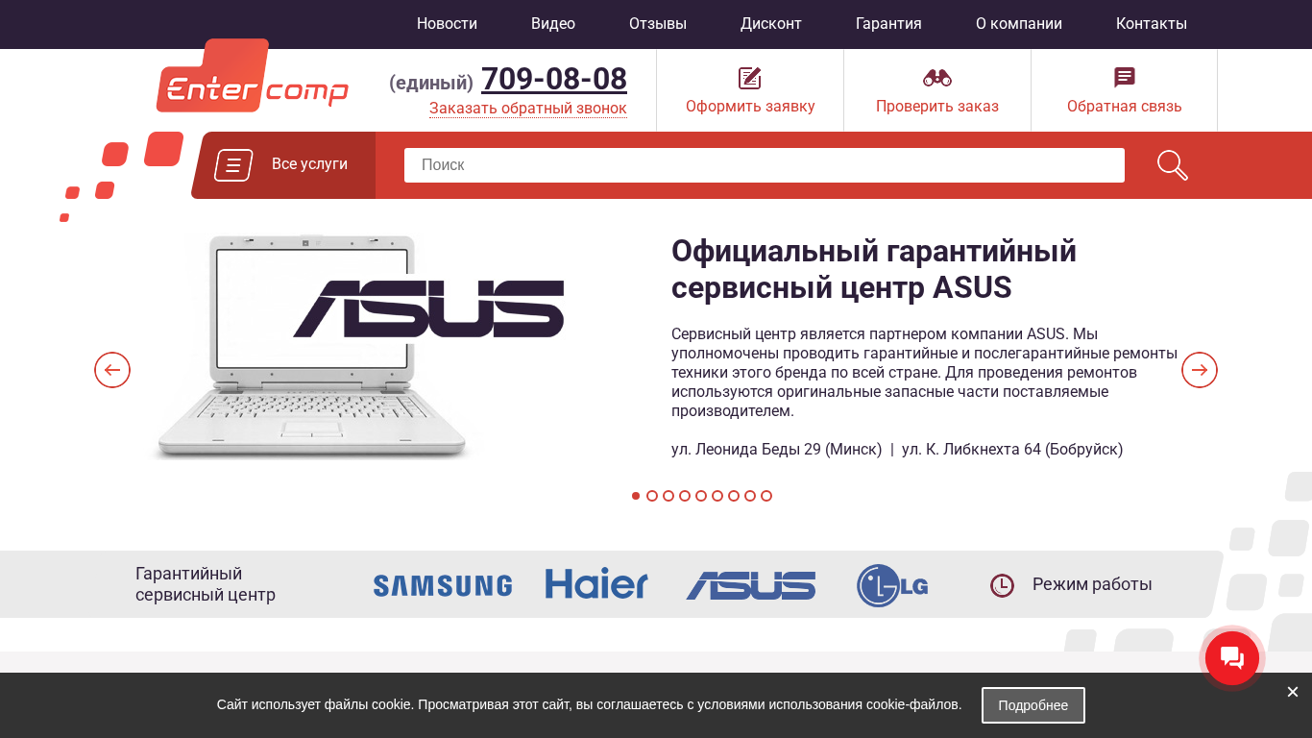Viewport: 1312px width, 738px height.
Task: Go to the previous slide arrow
Action: click(x=112, y=370)
